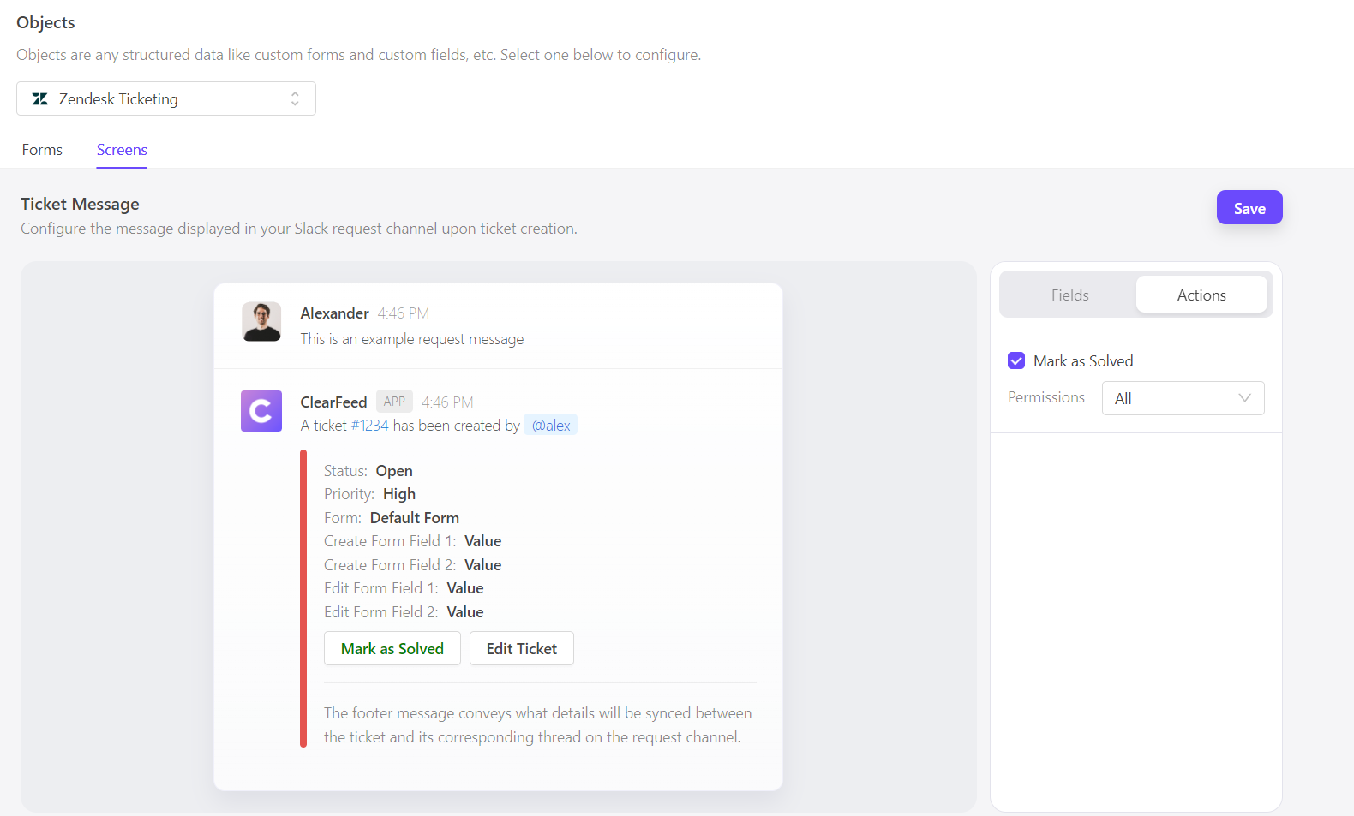Click the Edit Ticket button in the preview

click(x=521, y=649)
